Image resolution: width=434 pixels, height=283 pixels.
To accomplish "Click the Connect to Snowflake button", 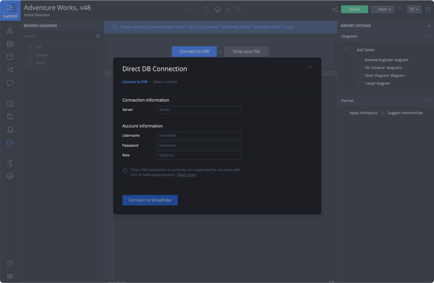I will 150,200.
